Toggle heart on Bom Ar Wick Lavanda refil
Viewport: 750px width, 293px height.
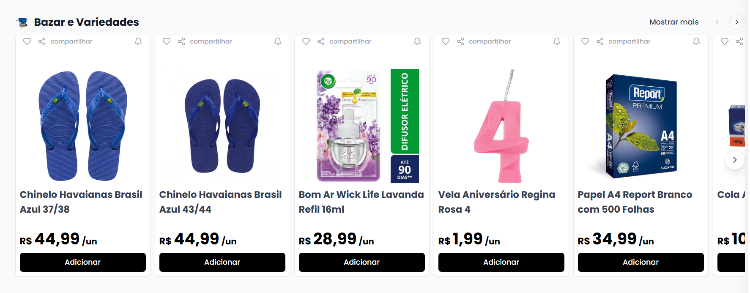306,41
